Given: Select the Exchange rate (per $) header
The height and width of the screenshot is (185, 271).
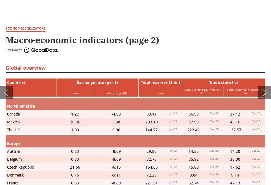Looking at the screenshot, I should point(97,82).
